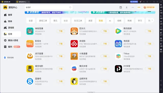Open the 电视家 TV app icon
This screenshot has height=93, width=163.
(x=118, y=44)
